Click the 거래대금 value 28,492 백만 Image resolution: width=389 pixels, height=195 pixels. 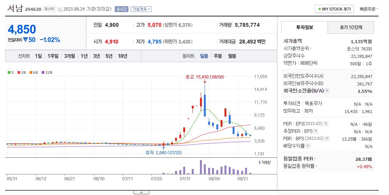pos(252,42)
